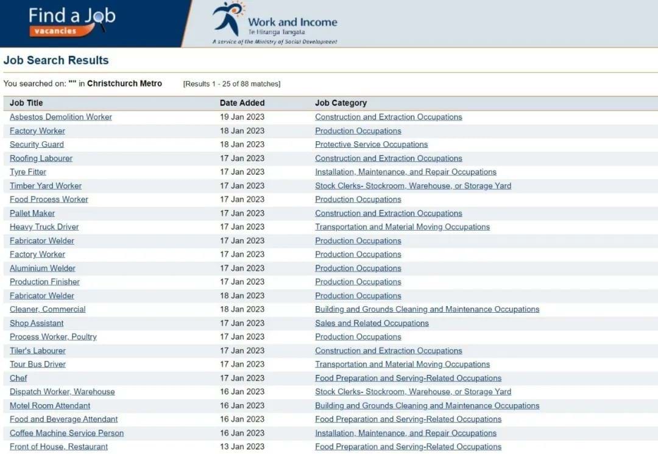Image resolution: width=658 pixels, height=454 pixels.
Task: Open the Tyre Fitter job listing
Action: (28, 172)
